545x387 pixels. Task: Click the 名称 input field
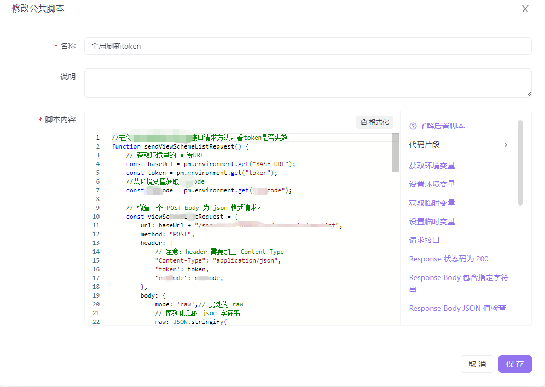308,46
